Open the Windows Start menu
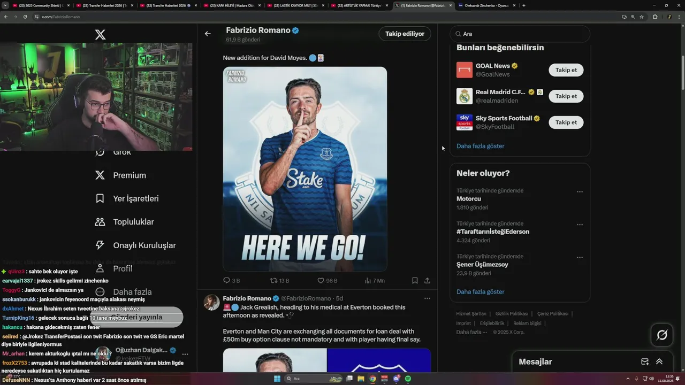Viewport: 685px width, 385px height. pos(277,379)
